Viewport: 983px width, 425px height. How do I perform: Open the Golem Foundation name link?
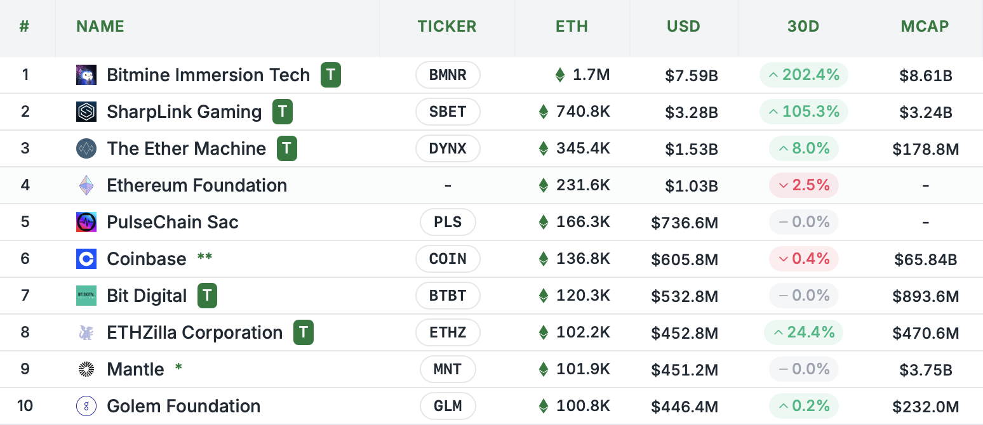coord(184,406)
